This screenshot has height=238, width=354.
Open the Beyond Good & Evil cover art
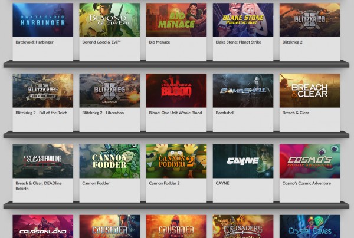pyautogui.click(x=110, y=20)
